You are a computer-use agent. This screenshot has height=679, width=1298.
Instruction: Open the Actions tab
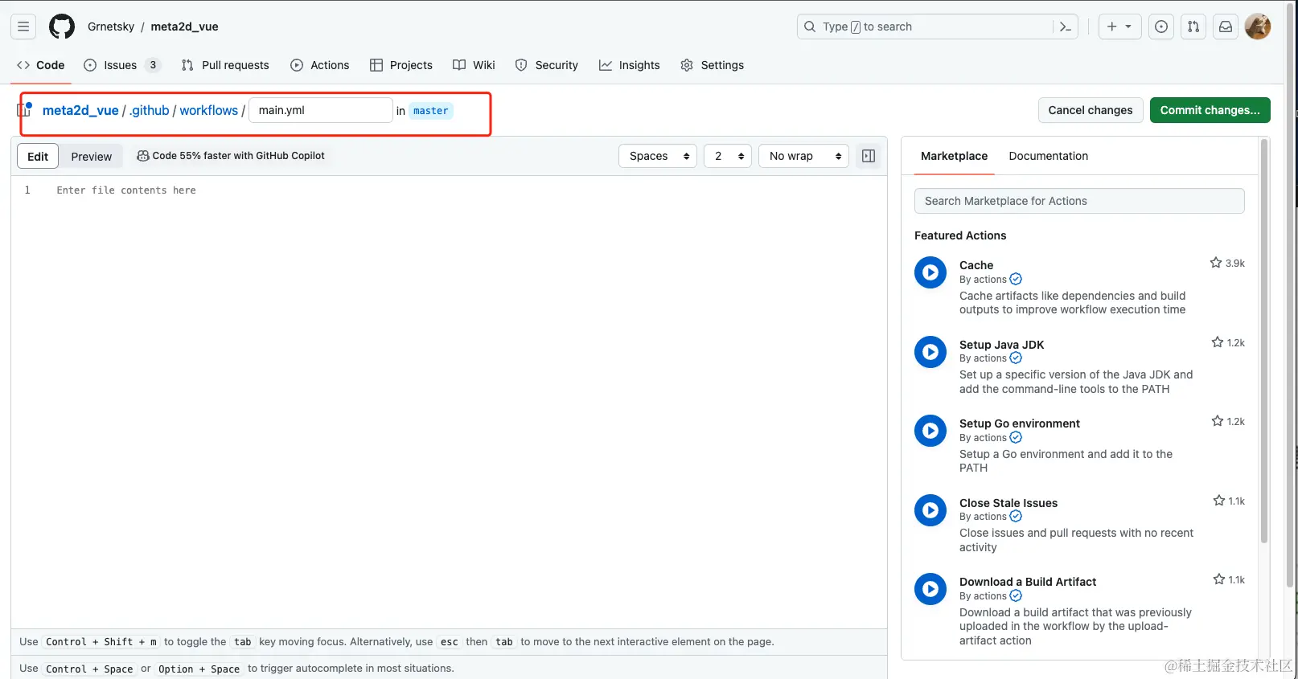[x=320, y=65]
